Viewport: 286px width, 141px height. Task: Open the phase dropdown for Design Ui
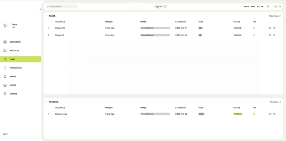tap(155, 35)
